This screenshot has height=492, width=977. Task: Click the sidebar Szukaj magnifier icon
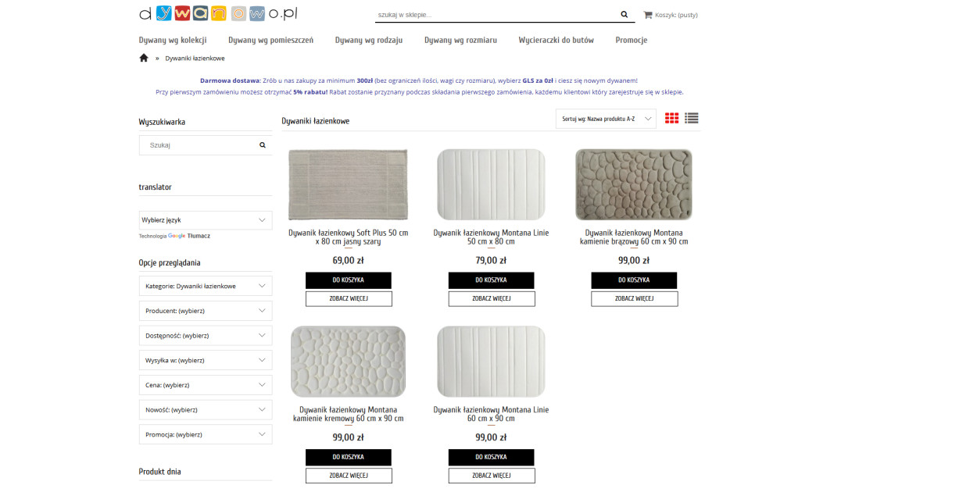263,145
